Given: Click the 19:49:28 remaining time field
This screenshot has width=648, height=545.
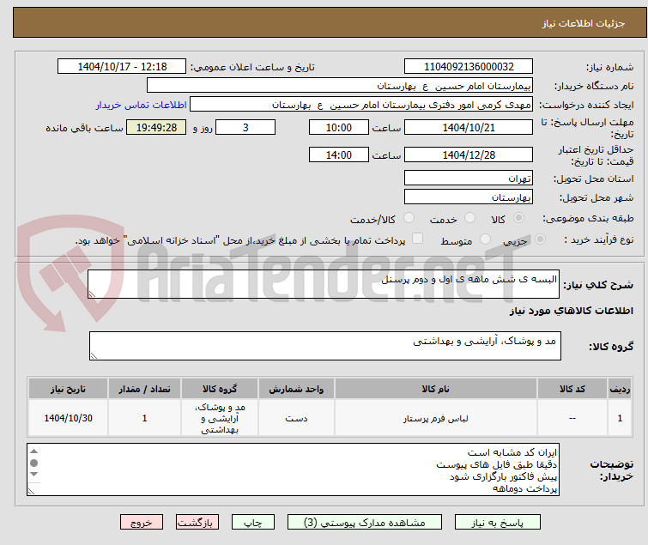Looking at the screenshot, I should 156,127.
